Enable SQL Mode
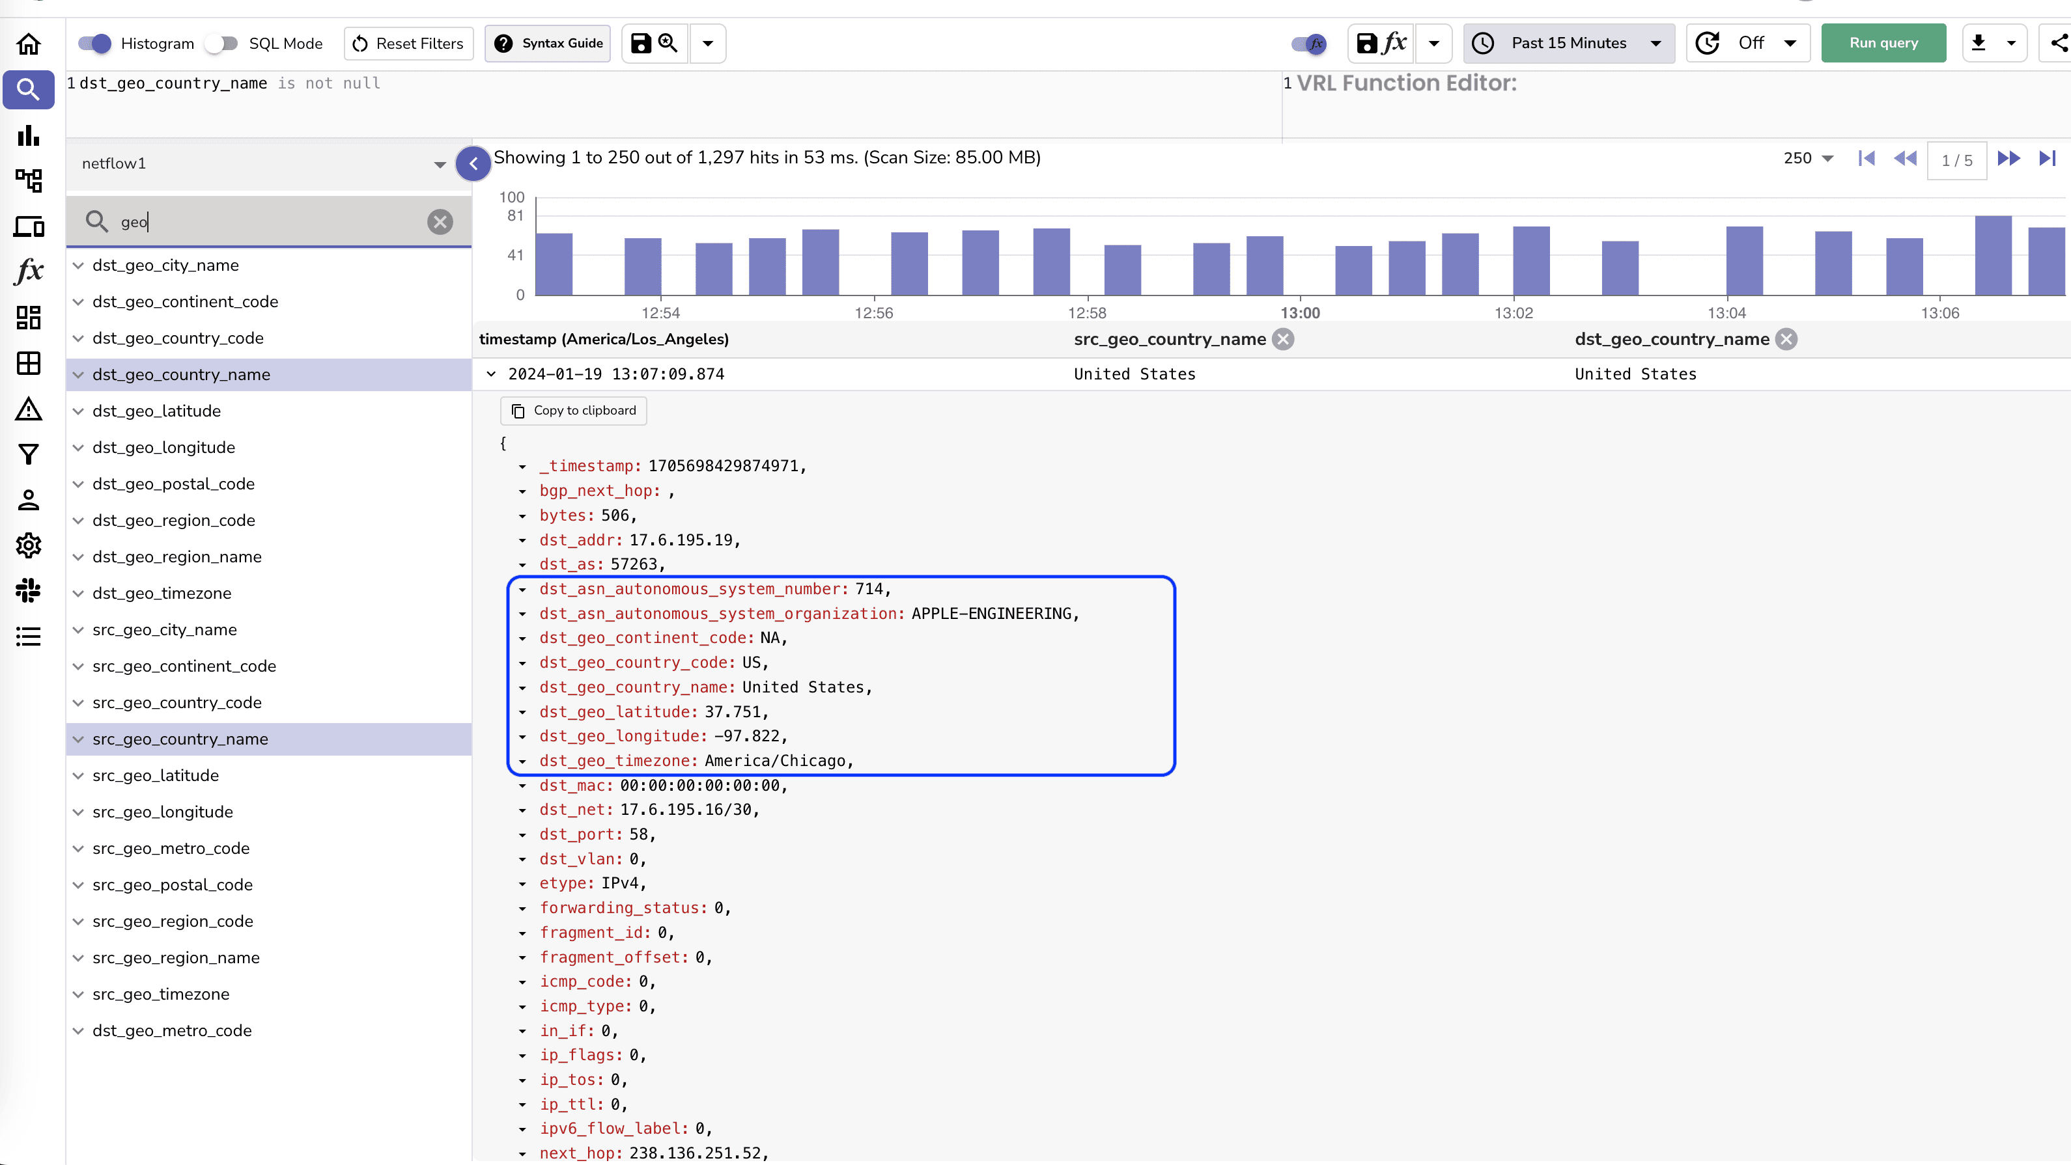This screenshot has height=1165, width=2071. (x=221, y=44)
